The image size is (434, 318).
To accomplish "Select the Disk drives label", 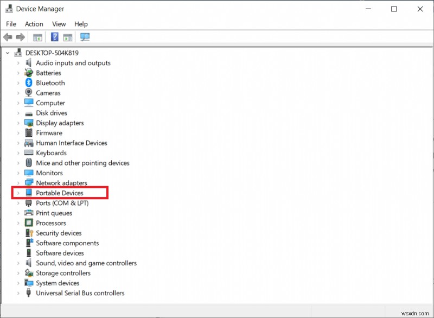I will click(52, 113).
